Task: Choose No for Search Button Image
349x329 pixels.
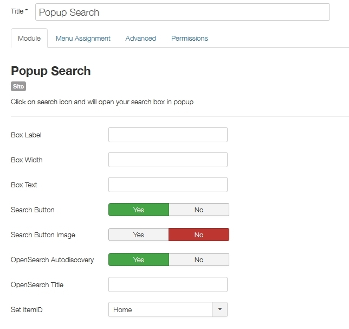Action: [199, 235]
